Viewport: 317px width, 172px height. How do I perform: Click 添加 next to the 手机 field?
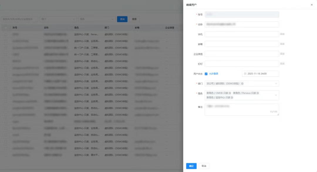click(x=282, y=34)
